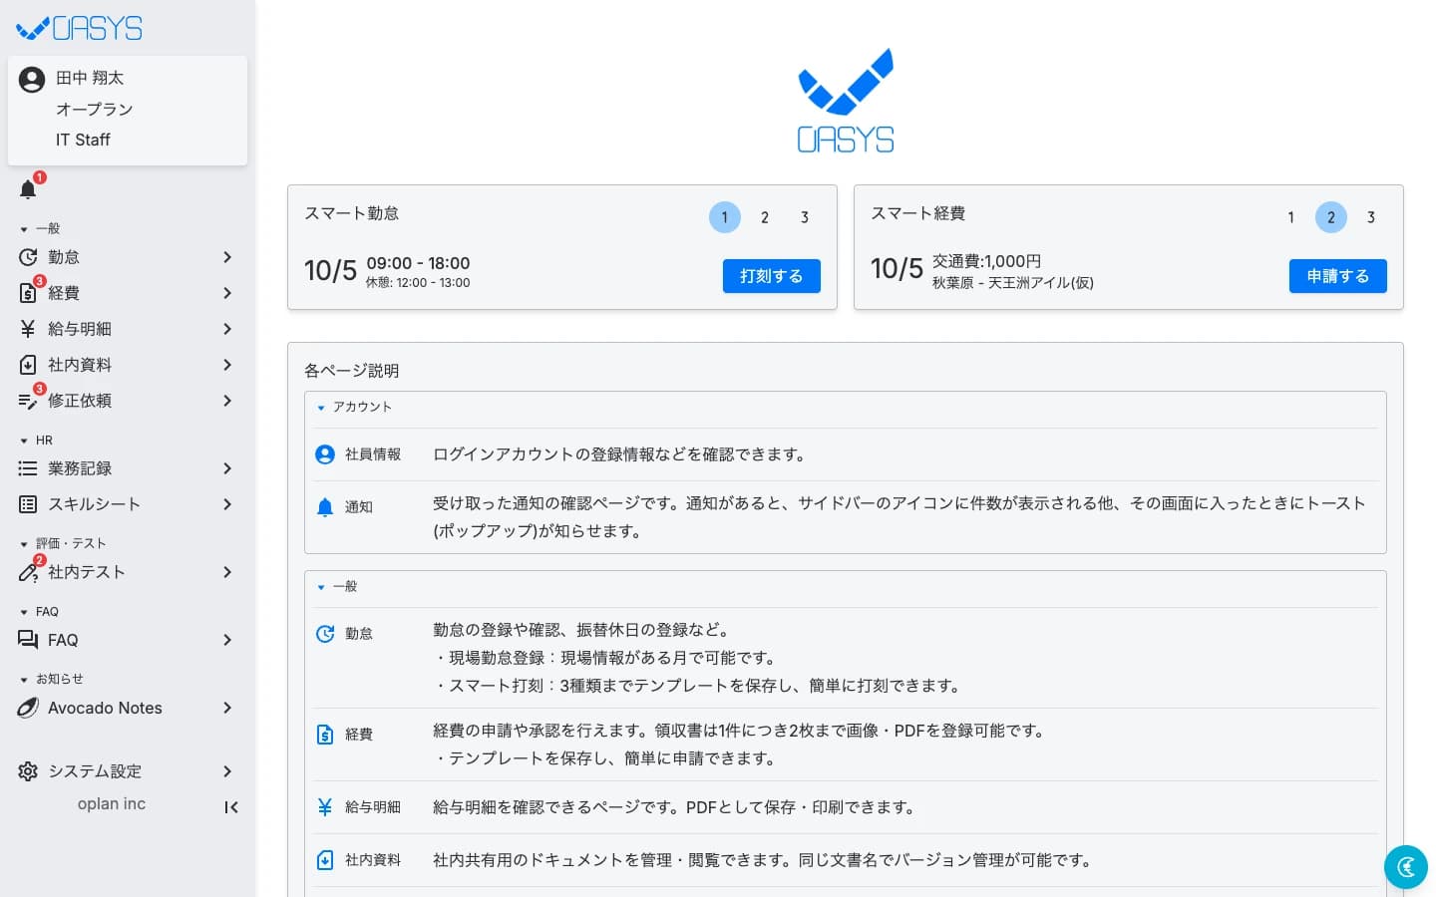Image resolution: width=1436 pixels, height=897 pixels.
Task: Open the 業務記録 sidebar menu item
Action: click(x=128, y=468)
